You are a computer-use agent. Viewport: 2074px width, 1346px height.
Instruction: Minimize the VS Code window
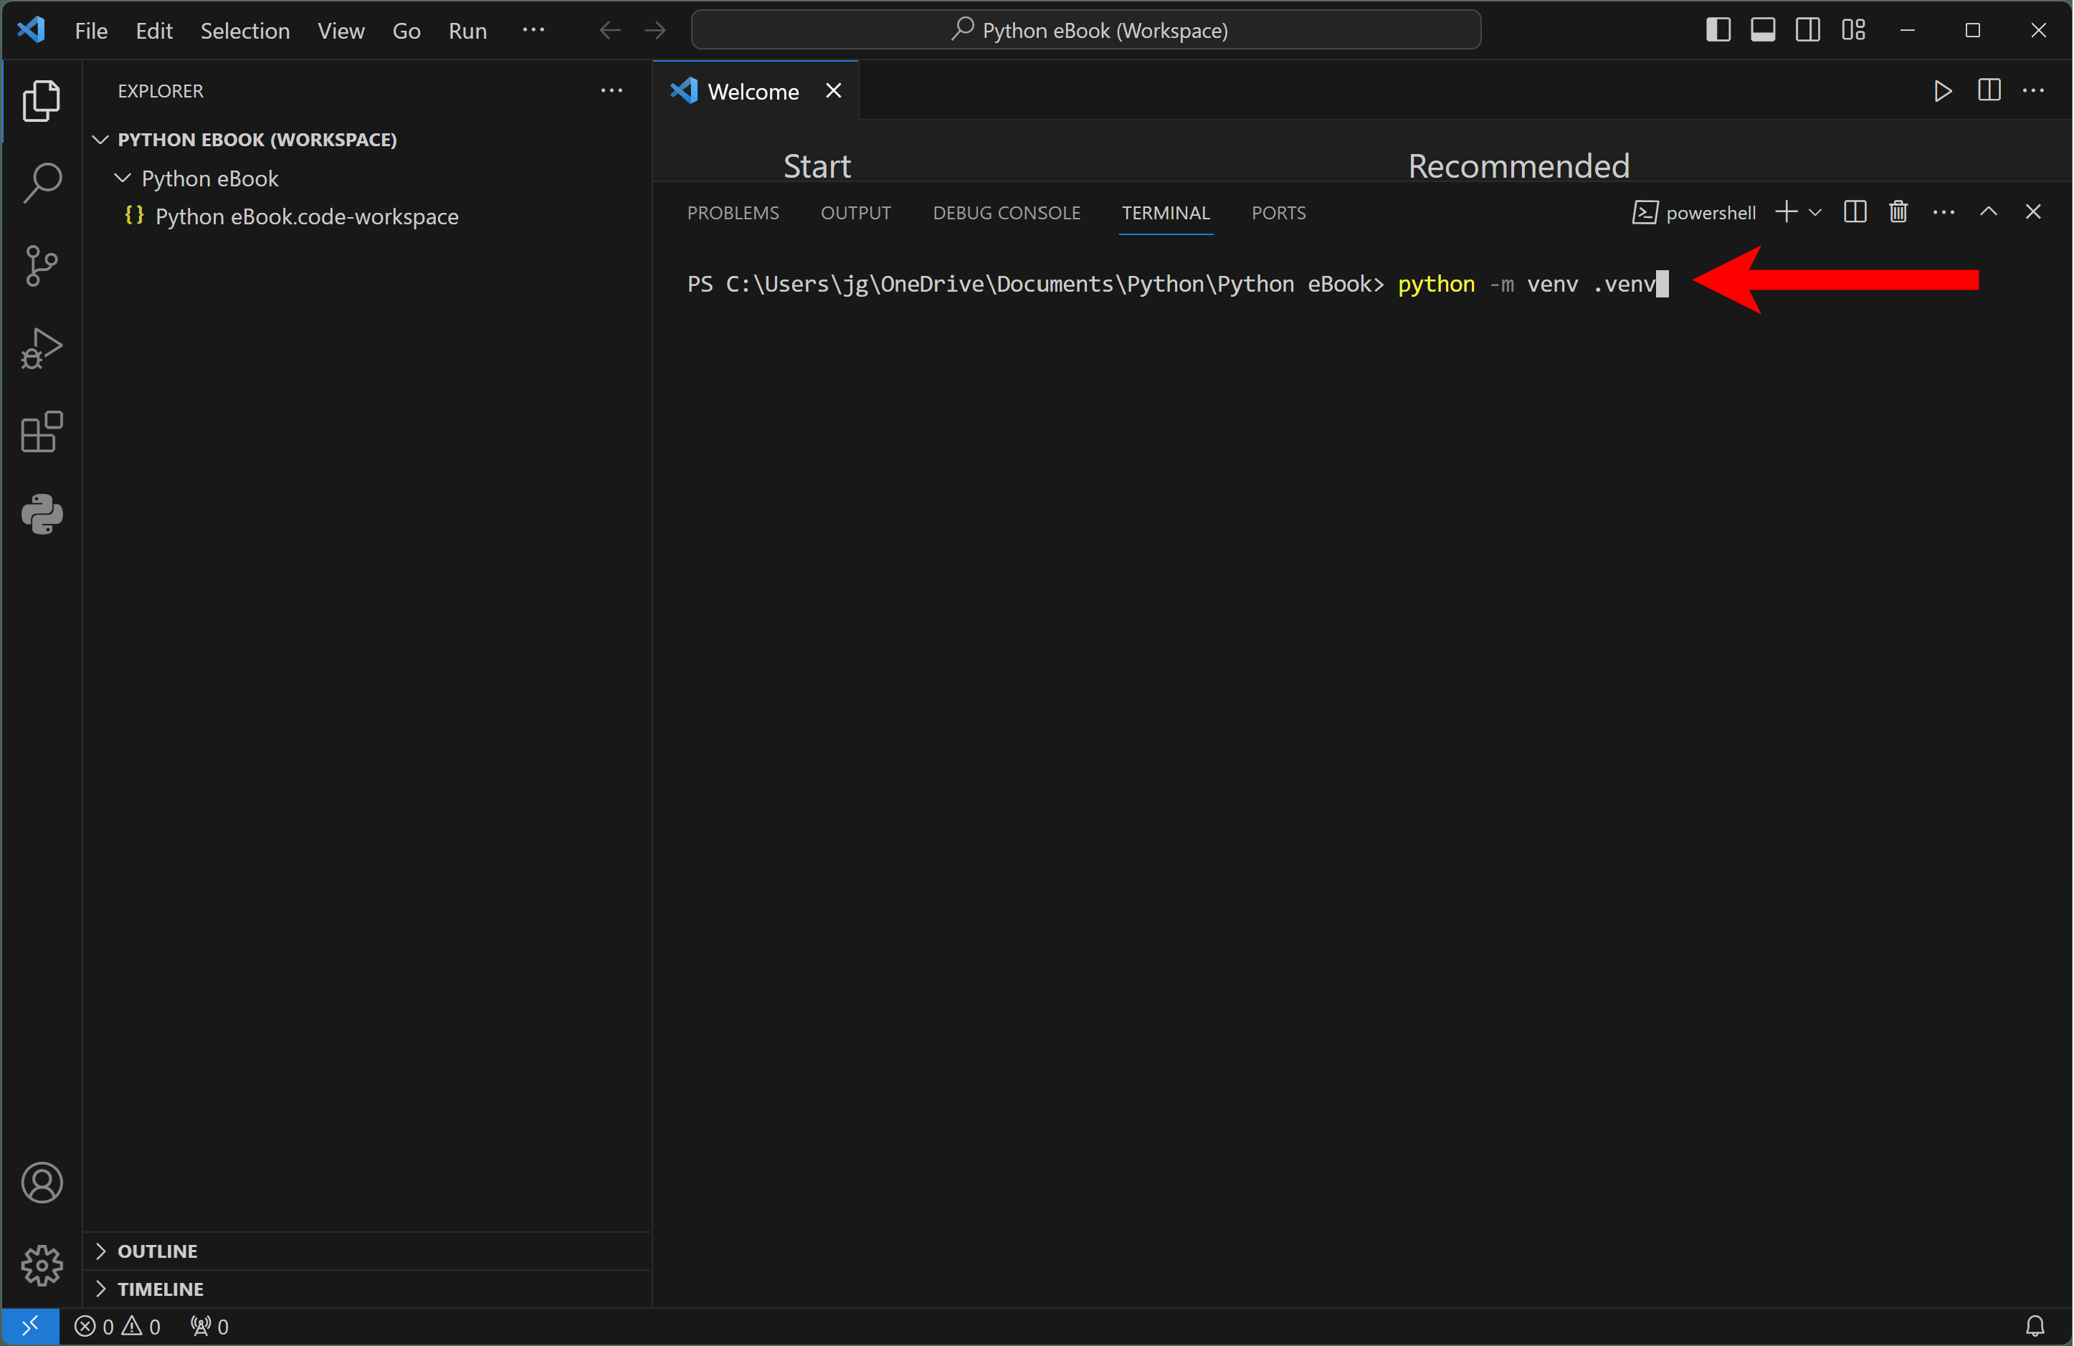coord(1908,29)
